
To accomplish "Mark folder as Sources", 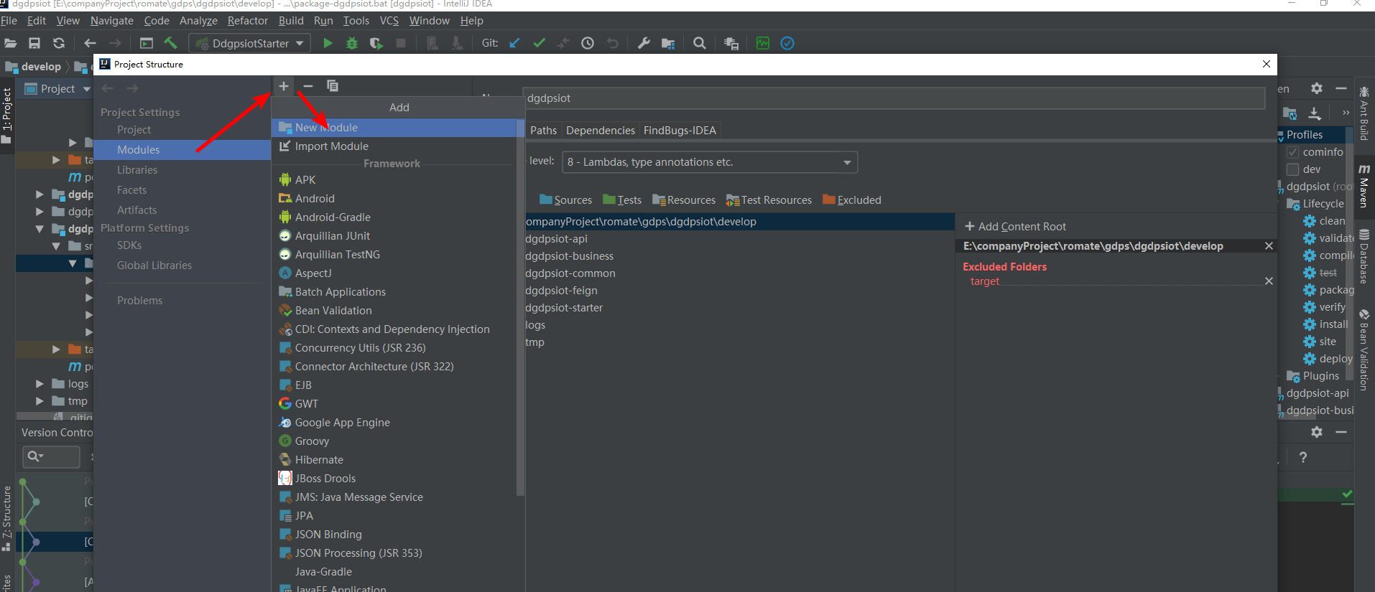I will [565, 200].
